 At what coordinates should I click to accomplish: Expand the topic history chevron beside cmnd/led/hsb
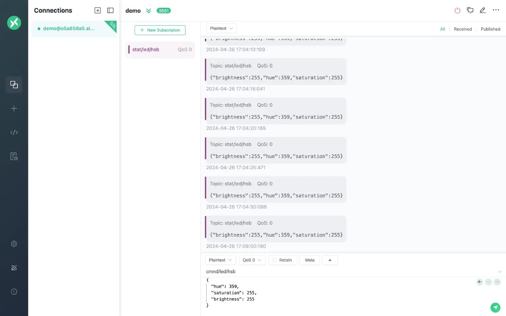point(500,272)
